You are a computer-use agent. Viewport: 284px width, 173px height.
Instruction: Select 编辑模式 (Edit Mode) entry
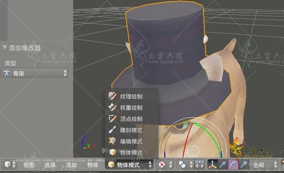coord(131,141)
